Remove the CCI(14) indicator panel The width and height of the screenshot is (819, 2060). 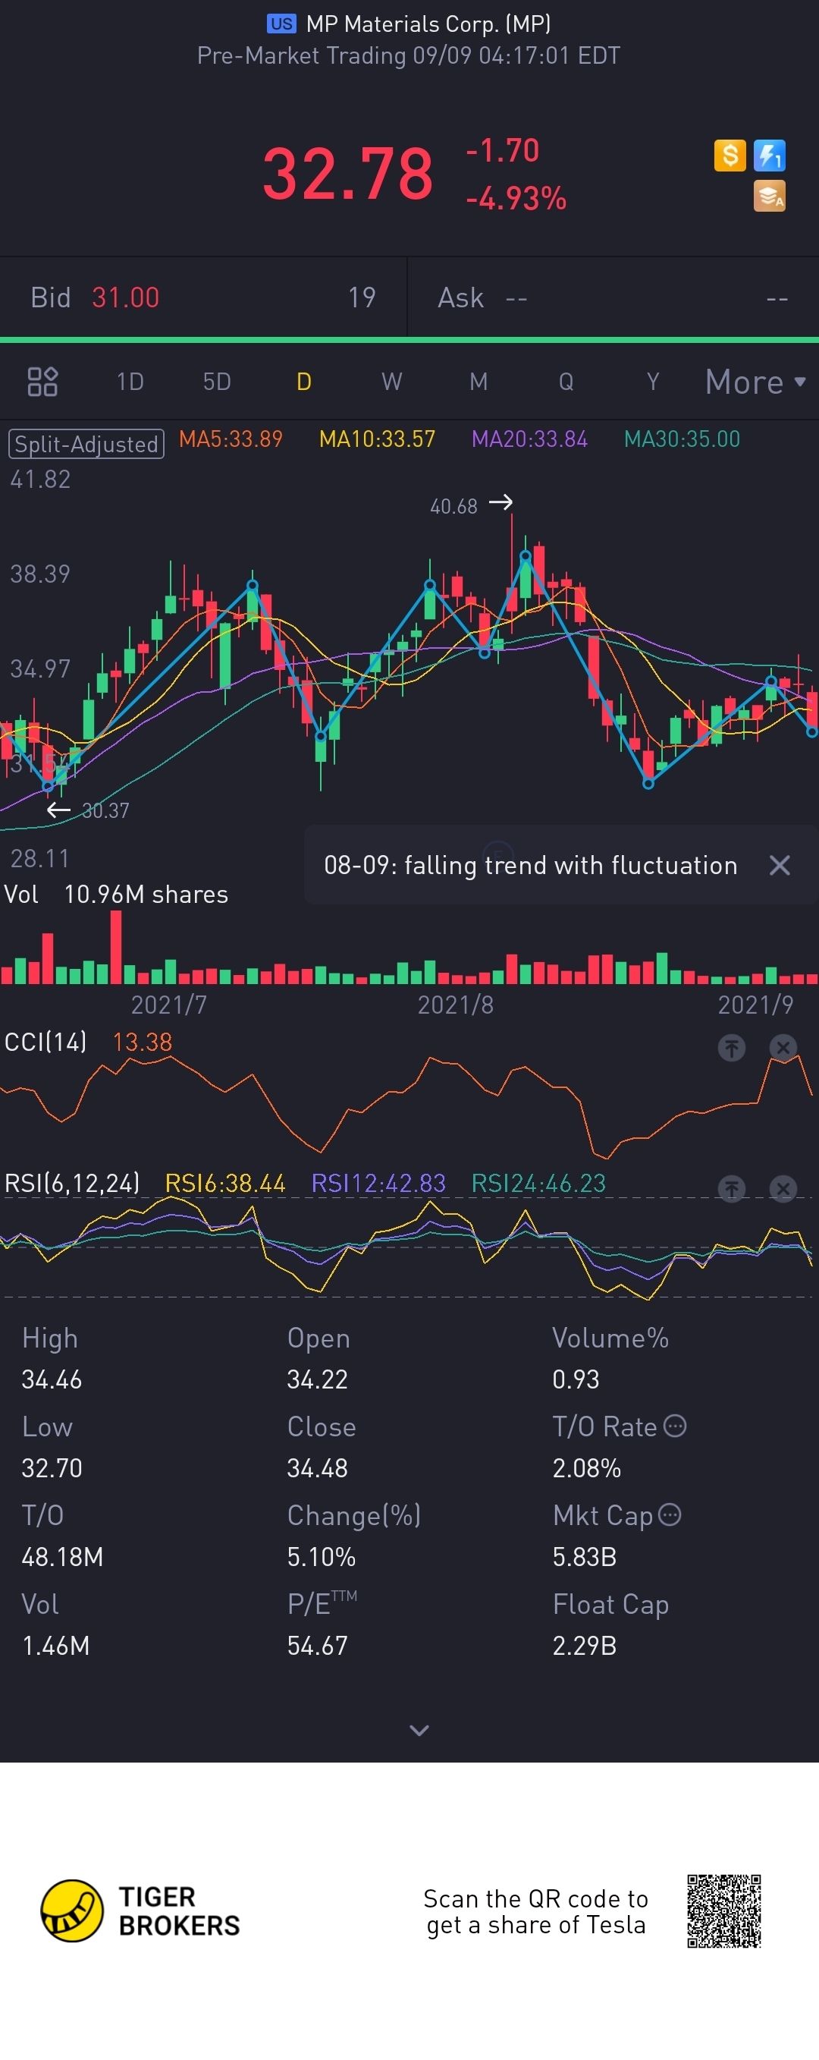tap(783, 1048)
